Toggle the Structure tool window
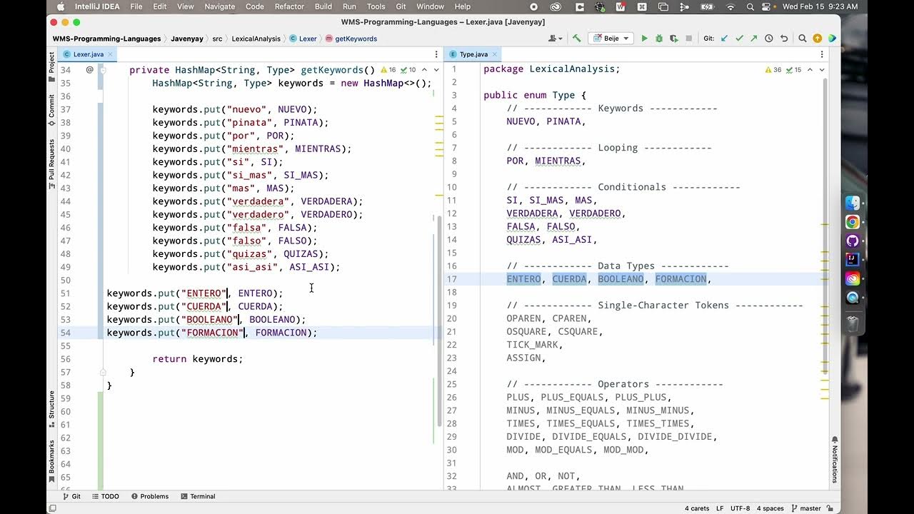This screenshot has width=914, height=514. click(51, 408)
